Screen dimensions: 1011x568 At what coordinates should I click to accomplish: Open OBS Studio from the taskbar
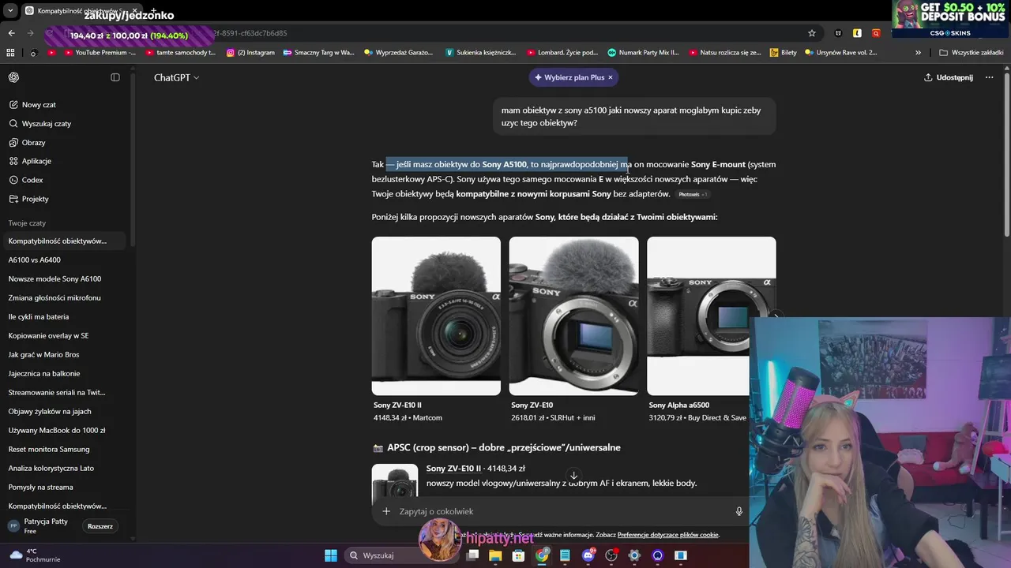[x=611, y=555]
